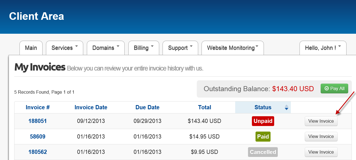
Task: Click the Status column sort arrows icon
Action: (x=286, y=107)
